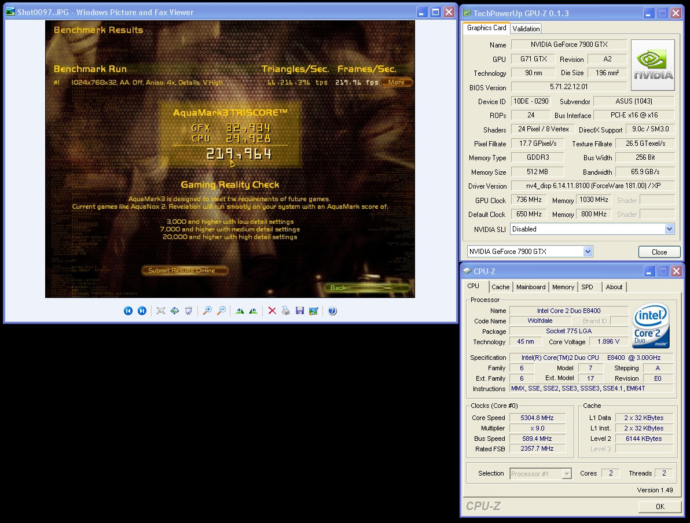Click the OK button in CPU-Z

click(x=660, y=507)
